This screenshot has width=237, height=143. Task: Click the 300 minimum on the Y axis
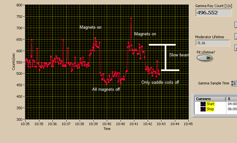[19, 119]
